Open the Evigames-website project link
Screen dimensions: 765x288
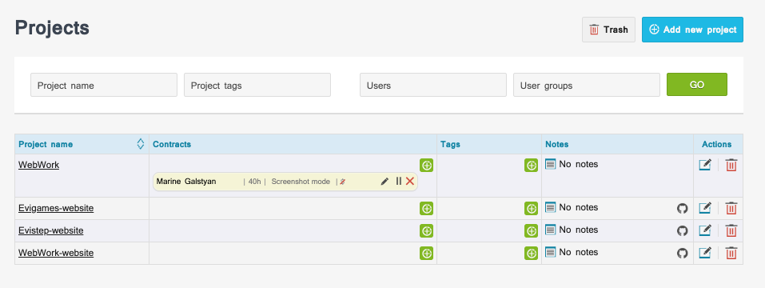click(56, 208)
